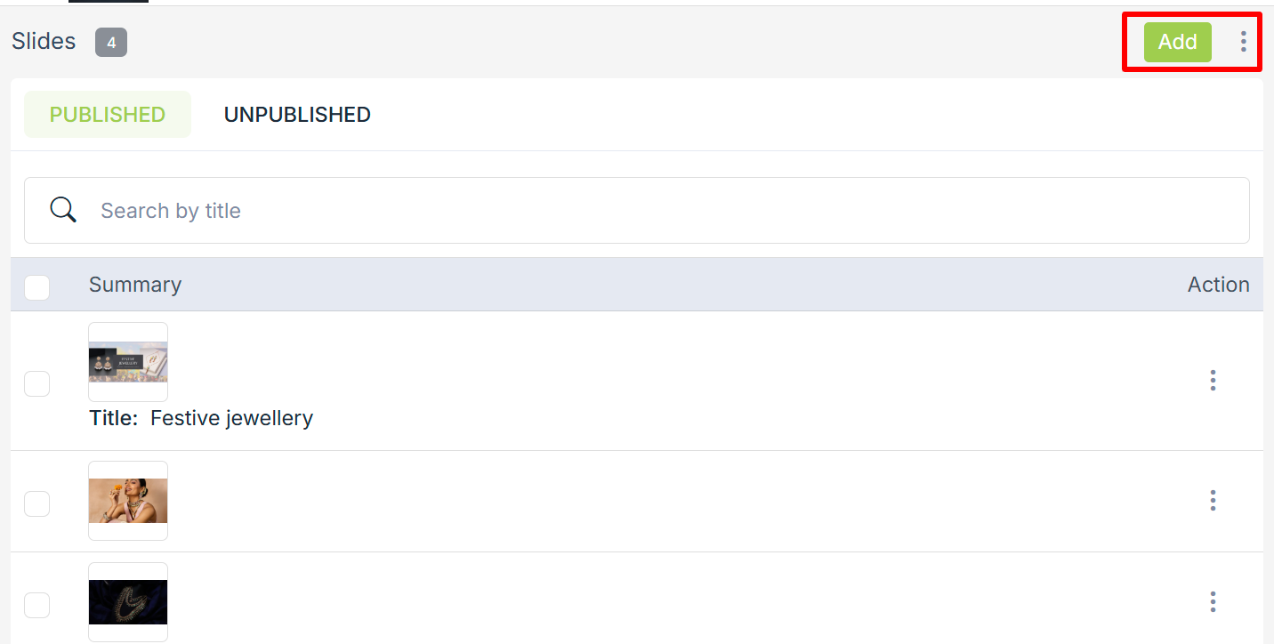Tick the Festive jewellery slide checkbox
The image size is (1274, 644).
coord(36,384)
